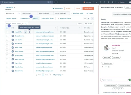The image size is (131, 95).
Task: Select the Hazel White row checkbox
Action: click(x=7, y=32)
